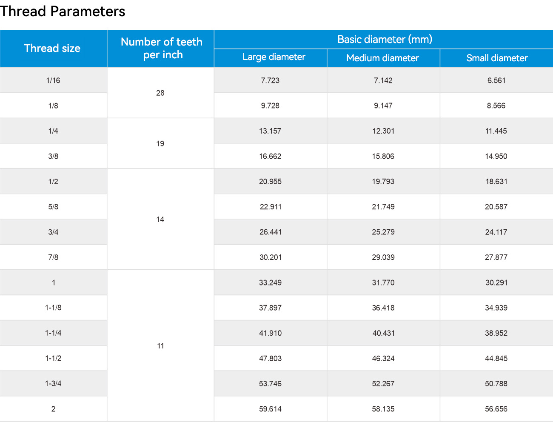
Task: Click the Basic diameter (mm) header
Action: click(384, 39)
